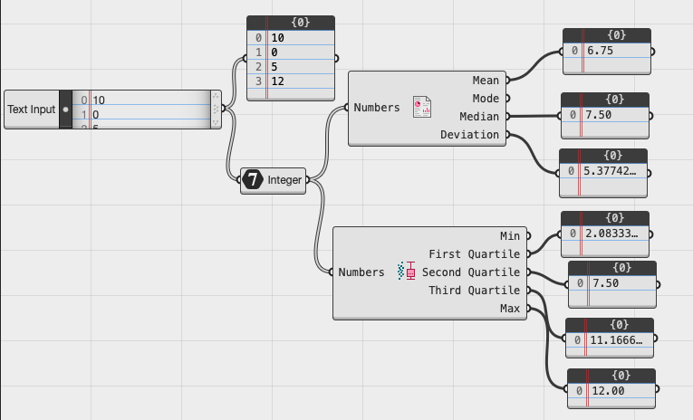Screen dimensions: 693x420
Task: Click the Text Input label handle
Action: 32,110
